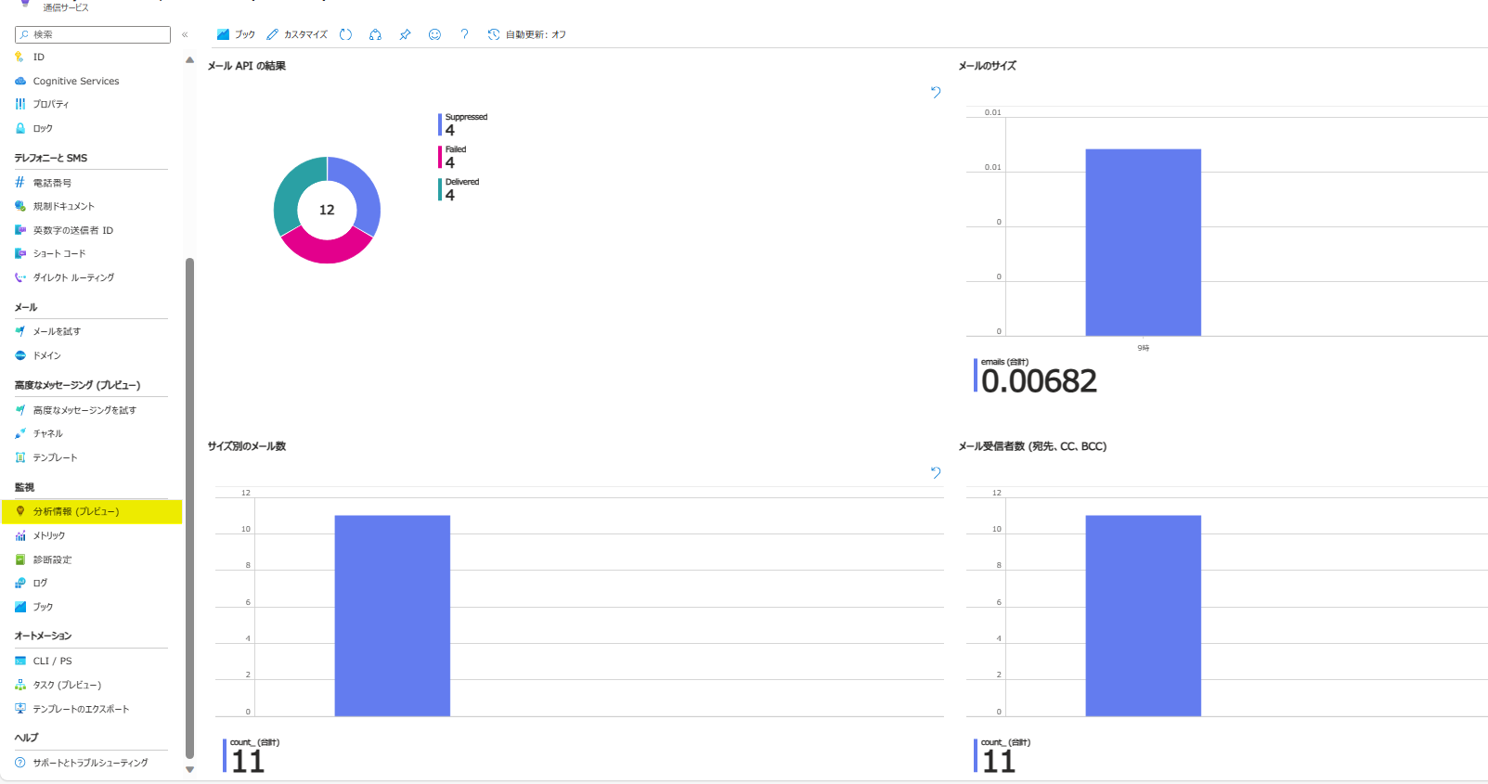Click the undo arrow on サイズ別のメール数 chart
The image size is (1488, 784).
(936, 472)
